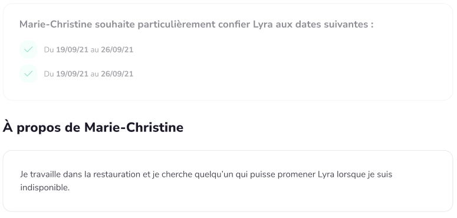
Task: Select the upper row's 19/09/21 start date
Action: pos(72,49)
